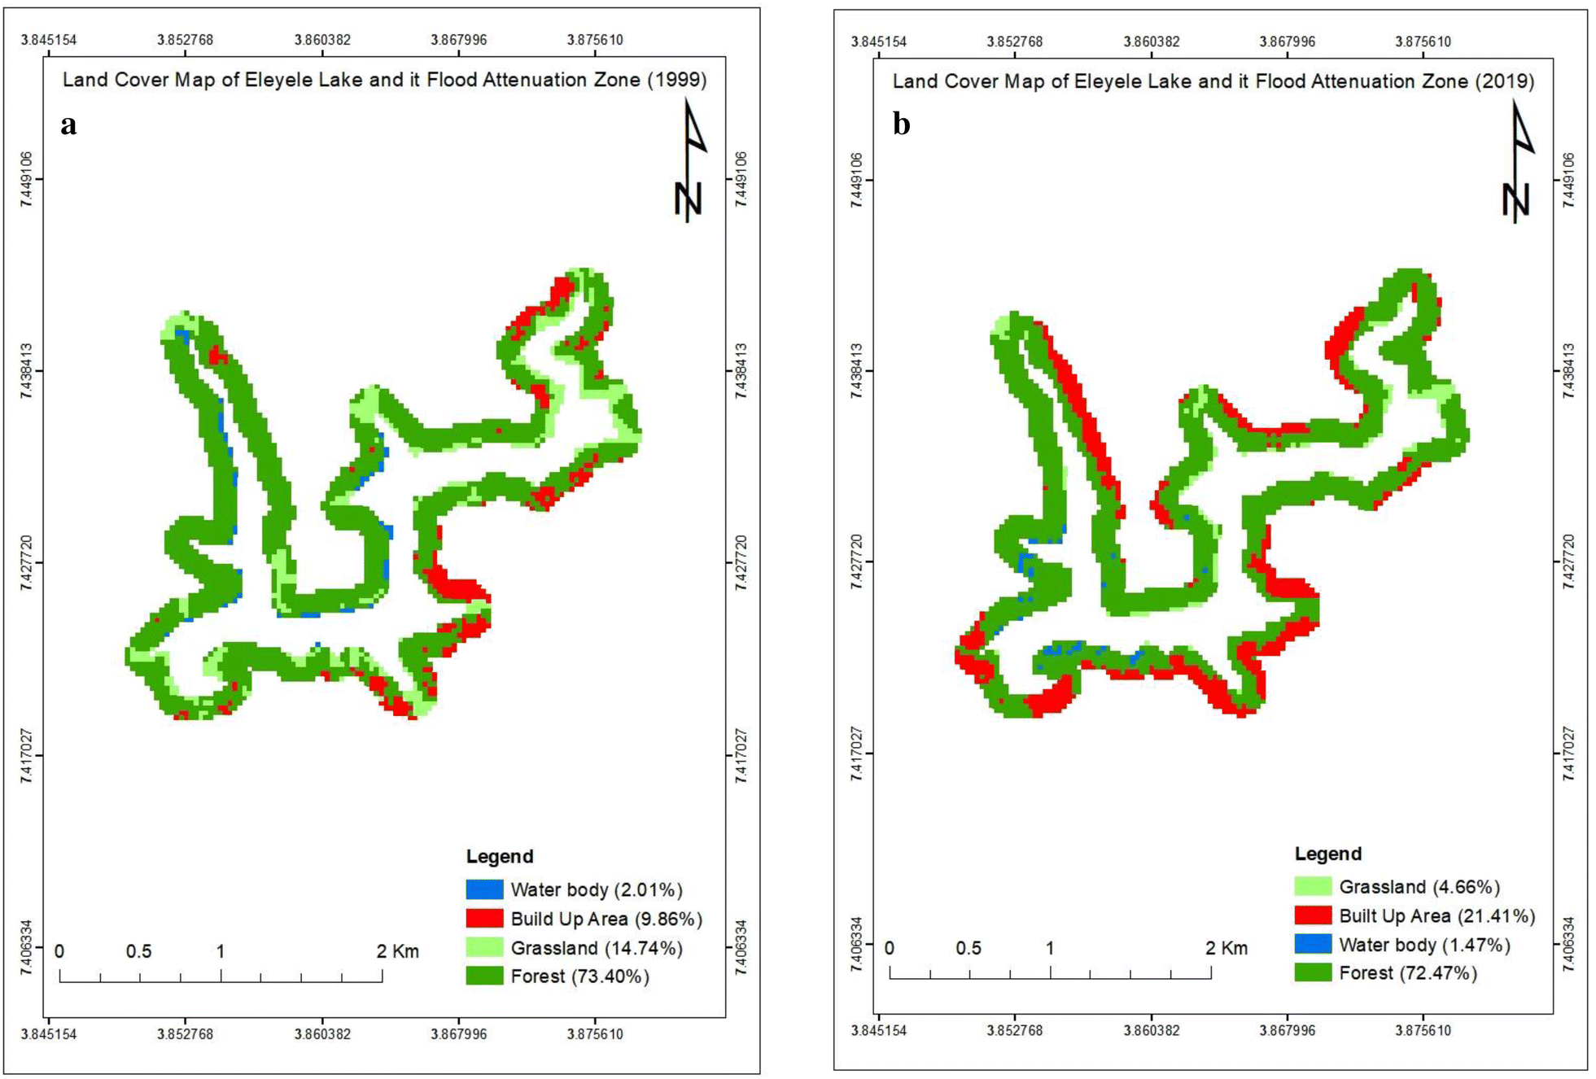The width and height of the screenshot is (1596, 1079).
Task: Click the '0.5' scale label on map b
Action: 969,948
